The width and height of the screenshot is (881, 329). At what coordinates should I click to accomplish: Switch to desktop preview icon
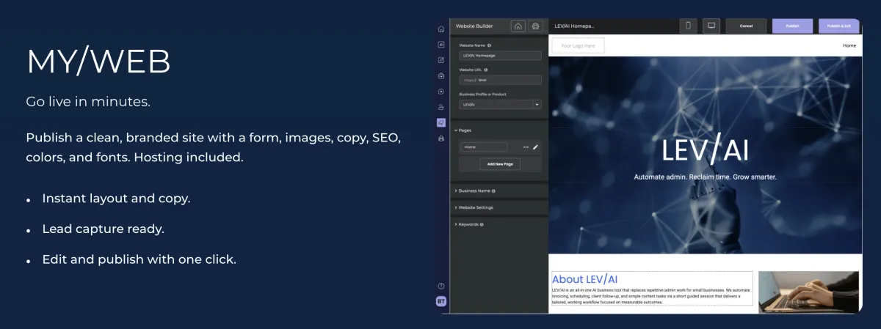711,26
